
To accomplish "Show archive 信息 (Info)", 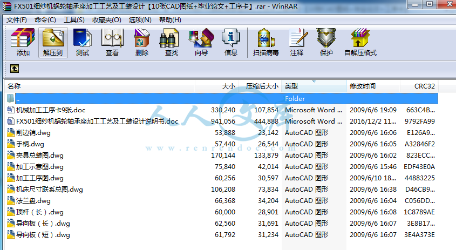I will tap(230, 38).
